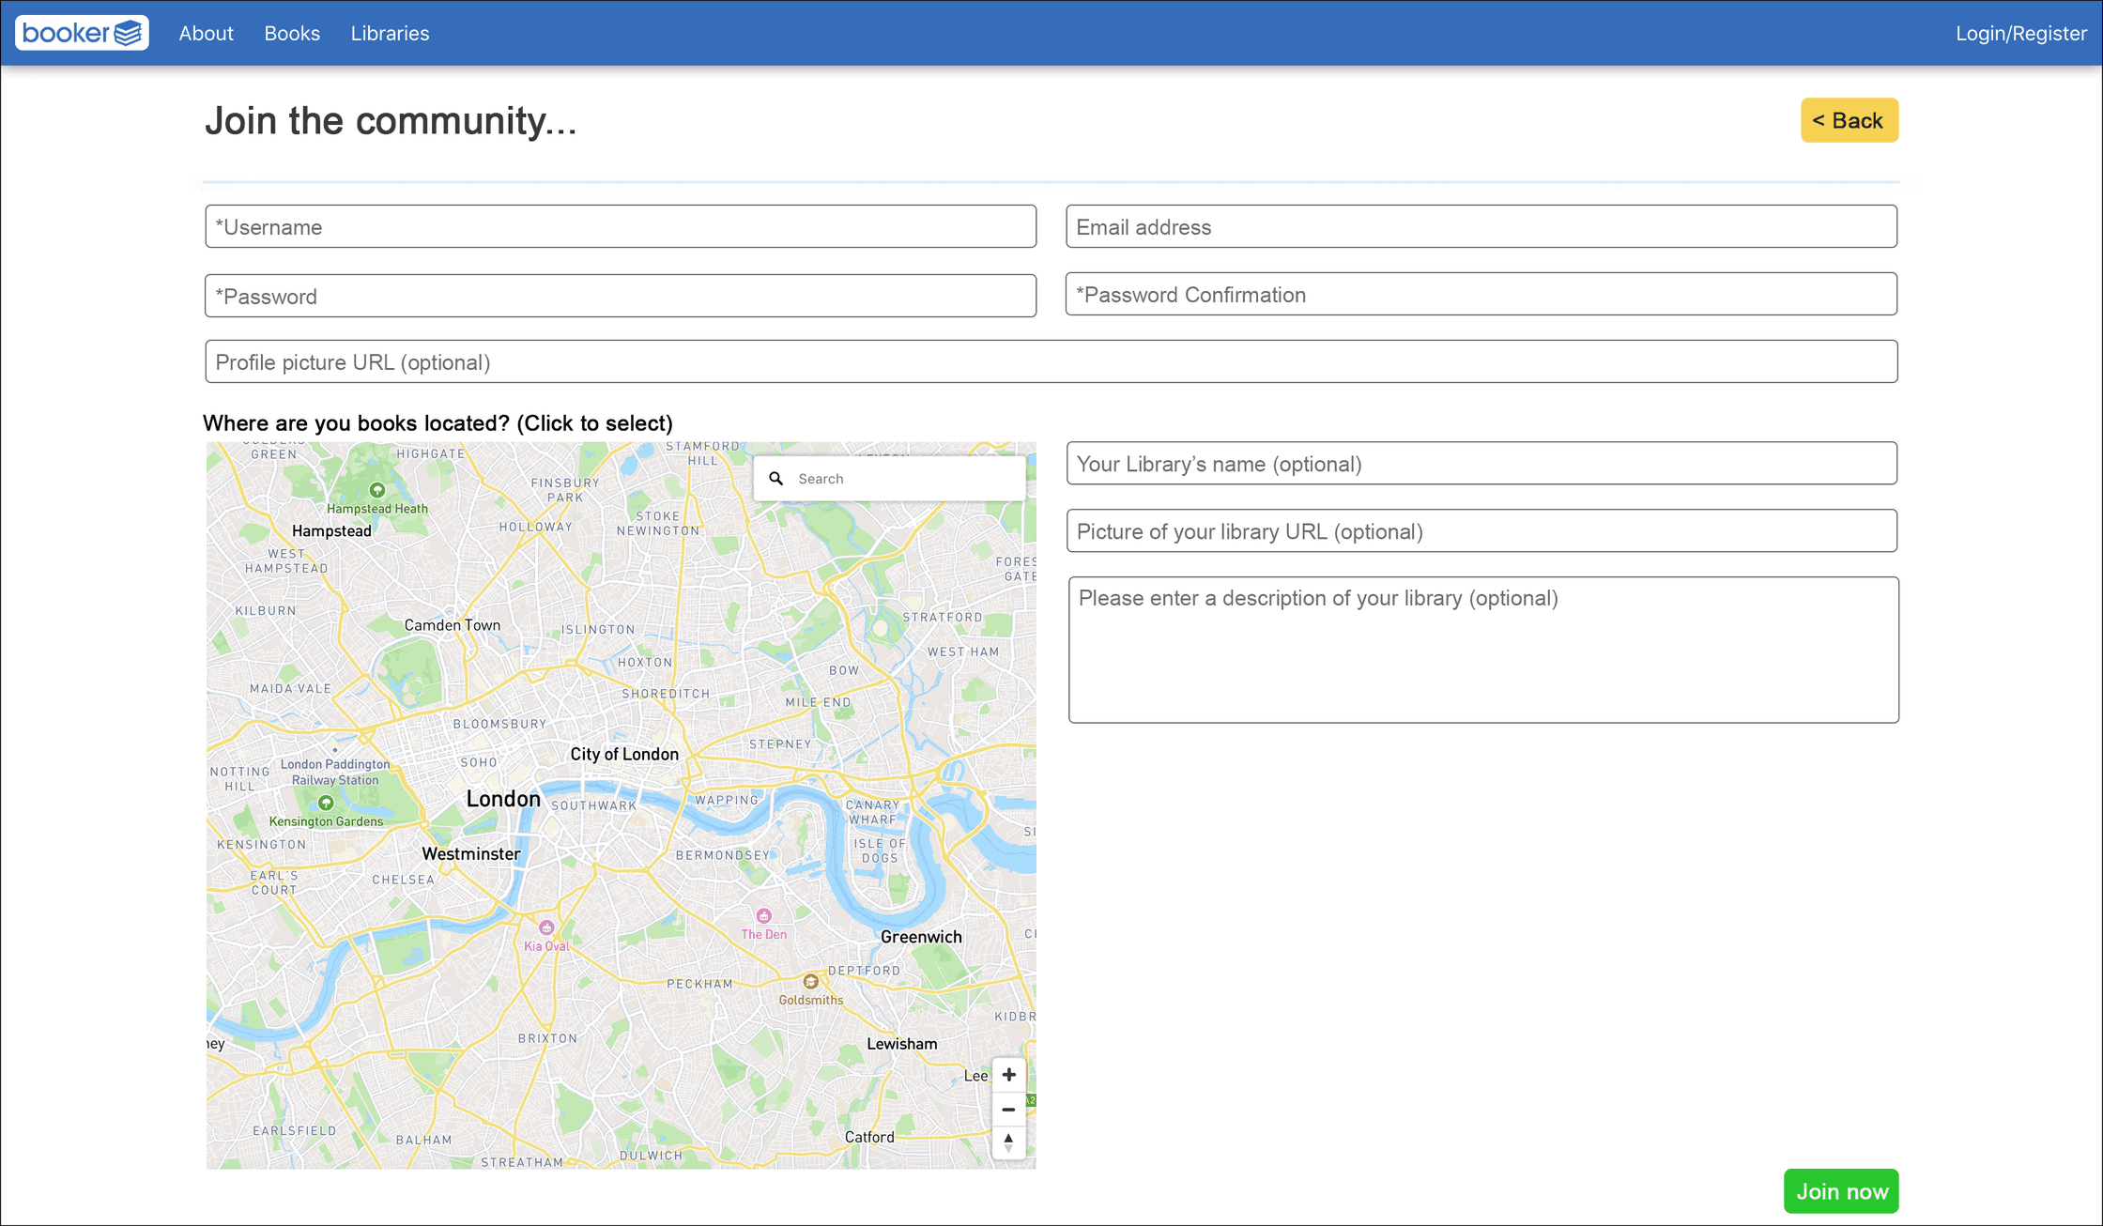Select Brixton on the map
2103x1226 pixels.
tap(548, 1038)
